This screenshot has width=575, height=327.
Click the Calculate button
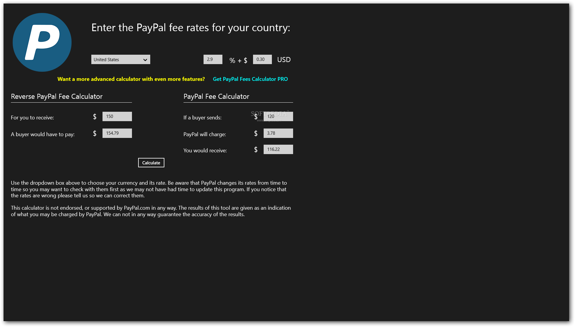pos(151,163)
